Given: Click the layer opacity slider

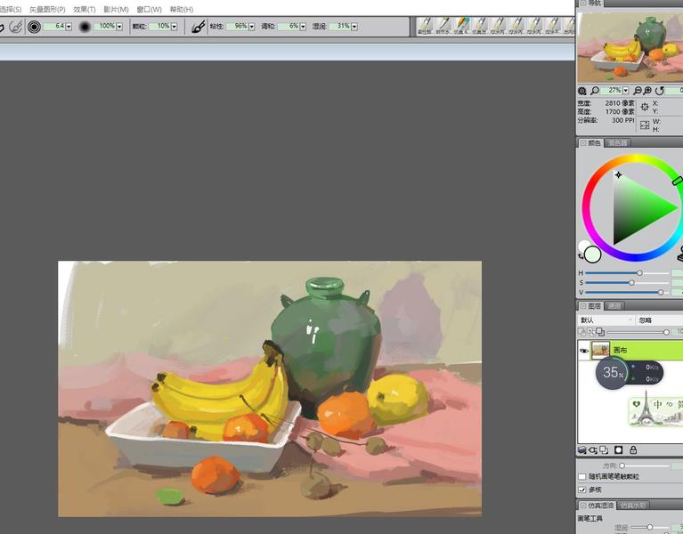Looking at the screenshot, I should click(x=638, y=332).
